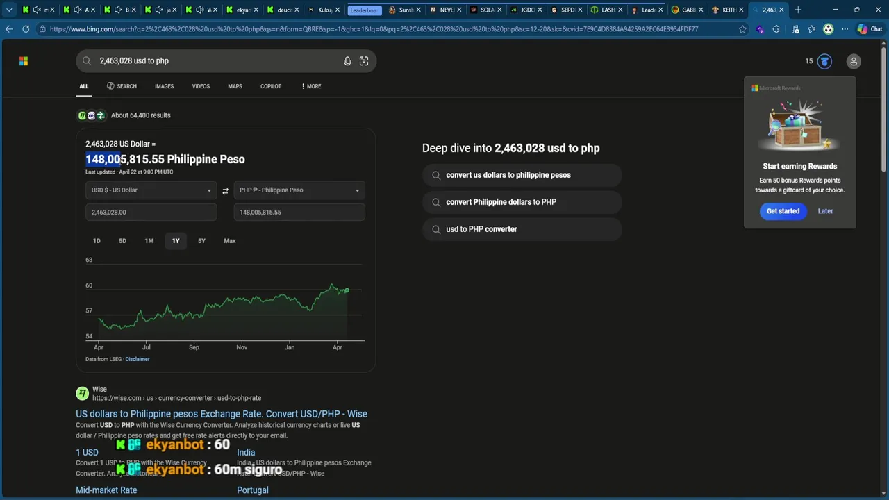Go back to the previous page
Screen dimensions: 889x500
click(9, 29)
